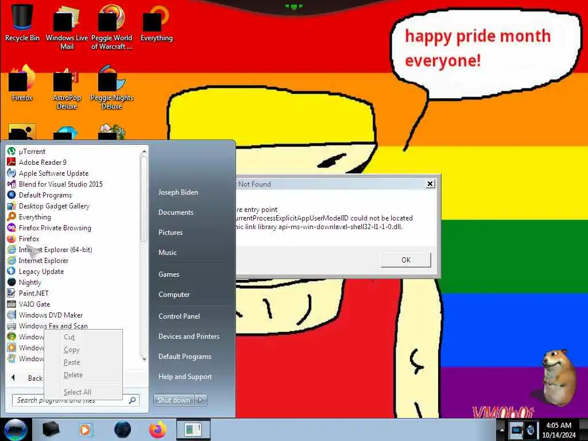Show hidden system tray icons
The width and height of the screenshot is (588, 441).
502,430
